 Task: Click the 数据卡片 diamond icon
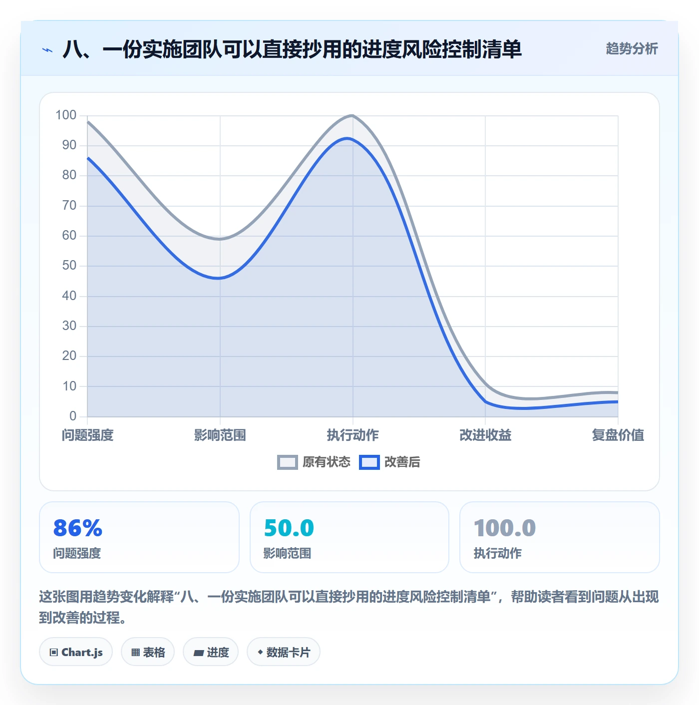point(260,652)
